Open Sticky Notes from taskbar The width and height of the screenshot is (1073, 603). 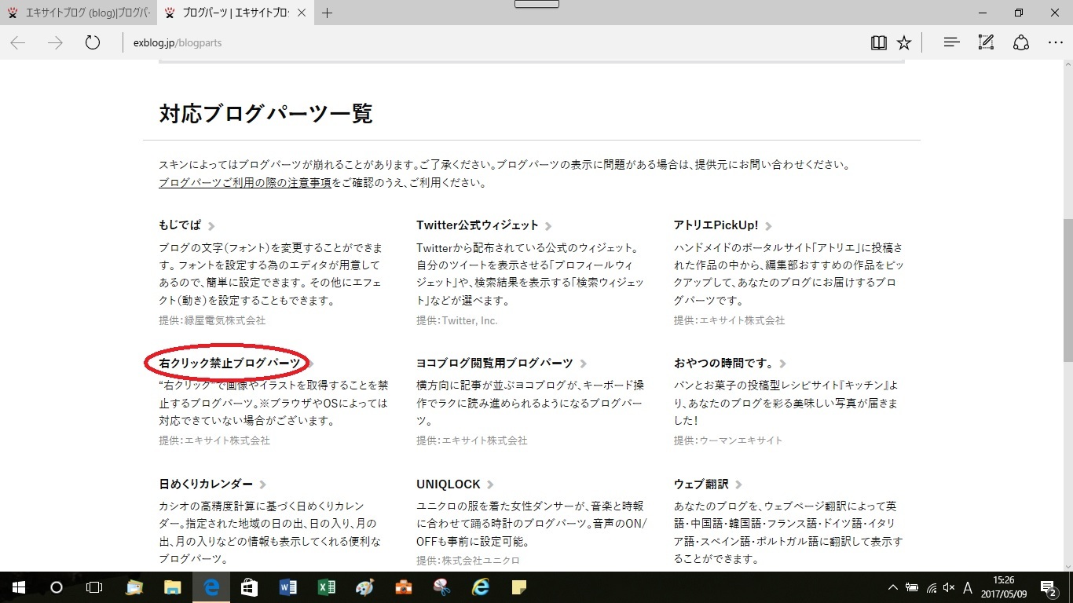pyautogui.click(x=519, y=587)
